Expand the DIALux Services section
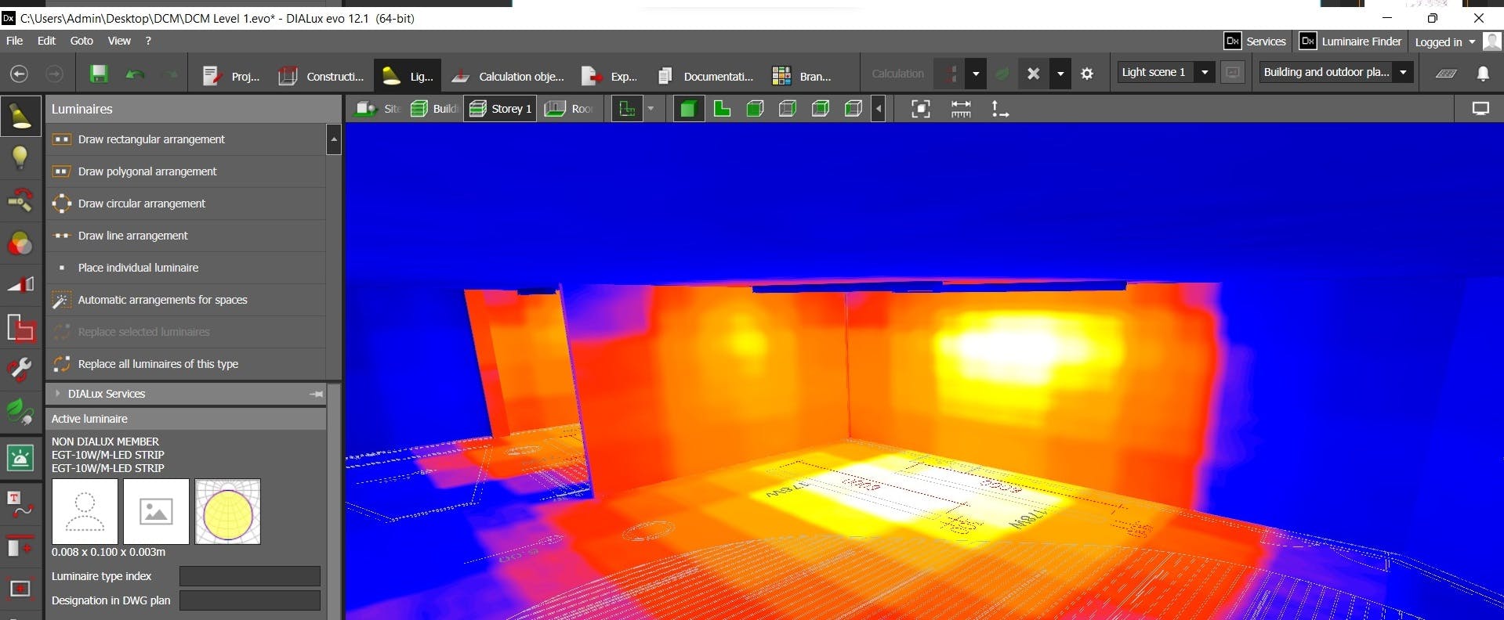1504x620 pixels. click(57, 394)
